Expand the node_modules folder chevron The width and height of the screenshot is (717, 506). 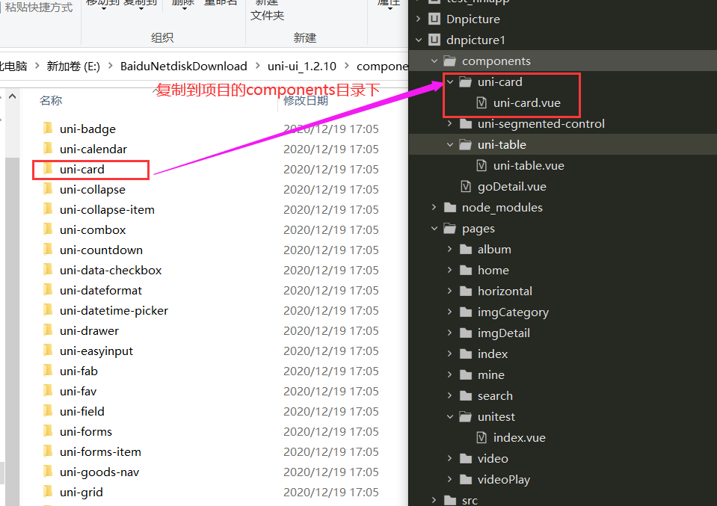(x=434, y=207)
